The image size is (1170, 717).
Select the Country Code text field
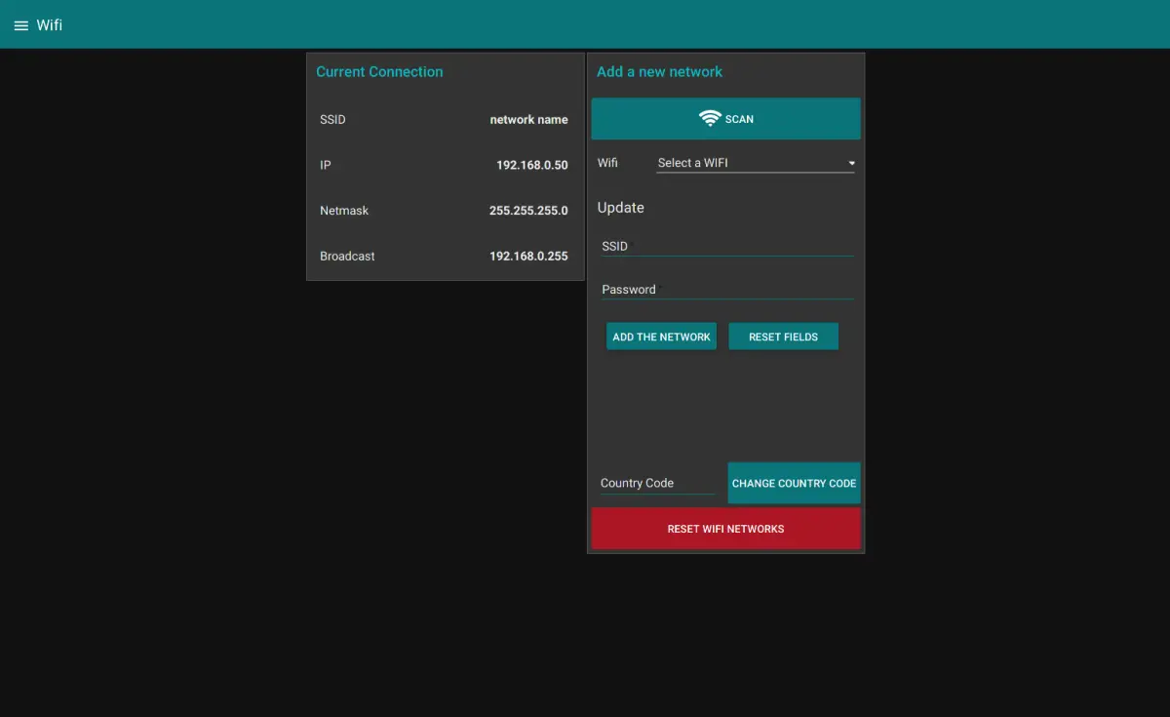point(656,483)
